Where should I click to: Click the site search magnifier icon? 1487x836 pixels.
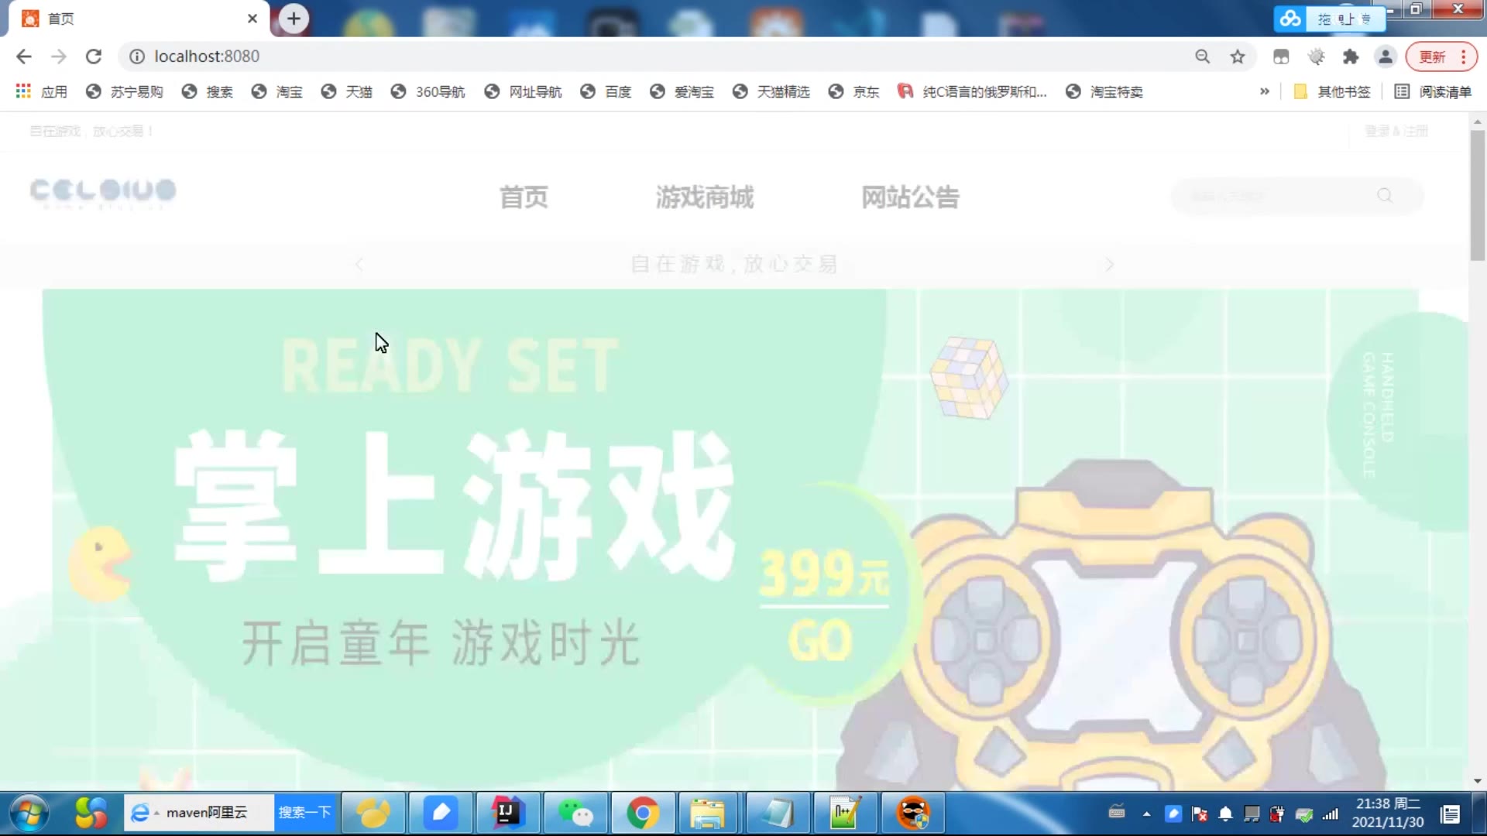coord(1385,196)
